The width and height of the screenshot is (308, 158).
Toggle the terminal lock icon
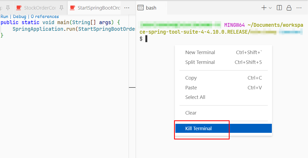tap(289, 8)
